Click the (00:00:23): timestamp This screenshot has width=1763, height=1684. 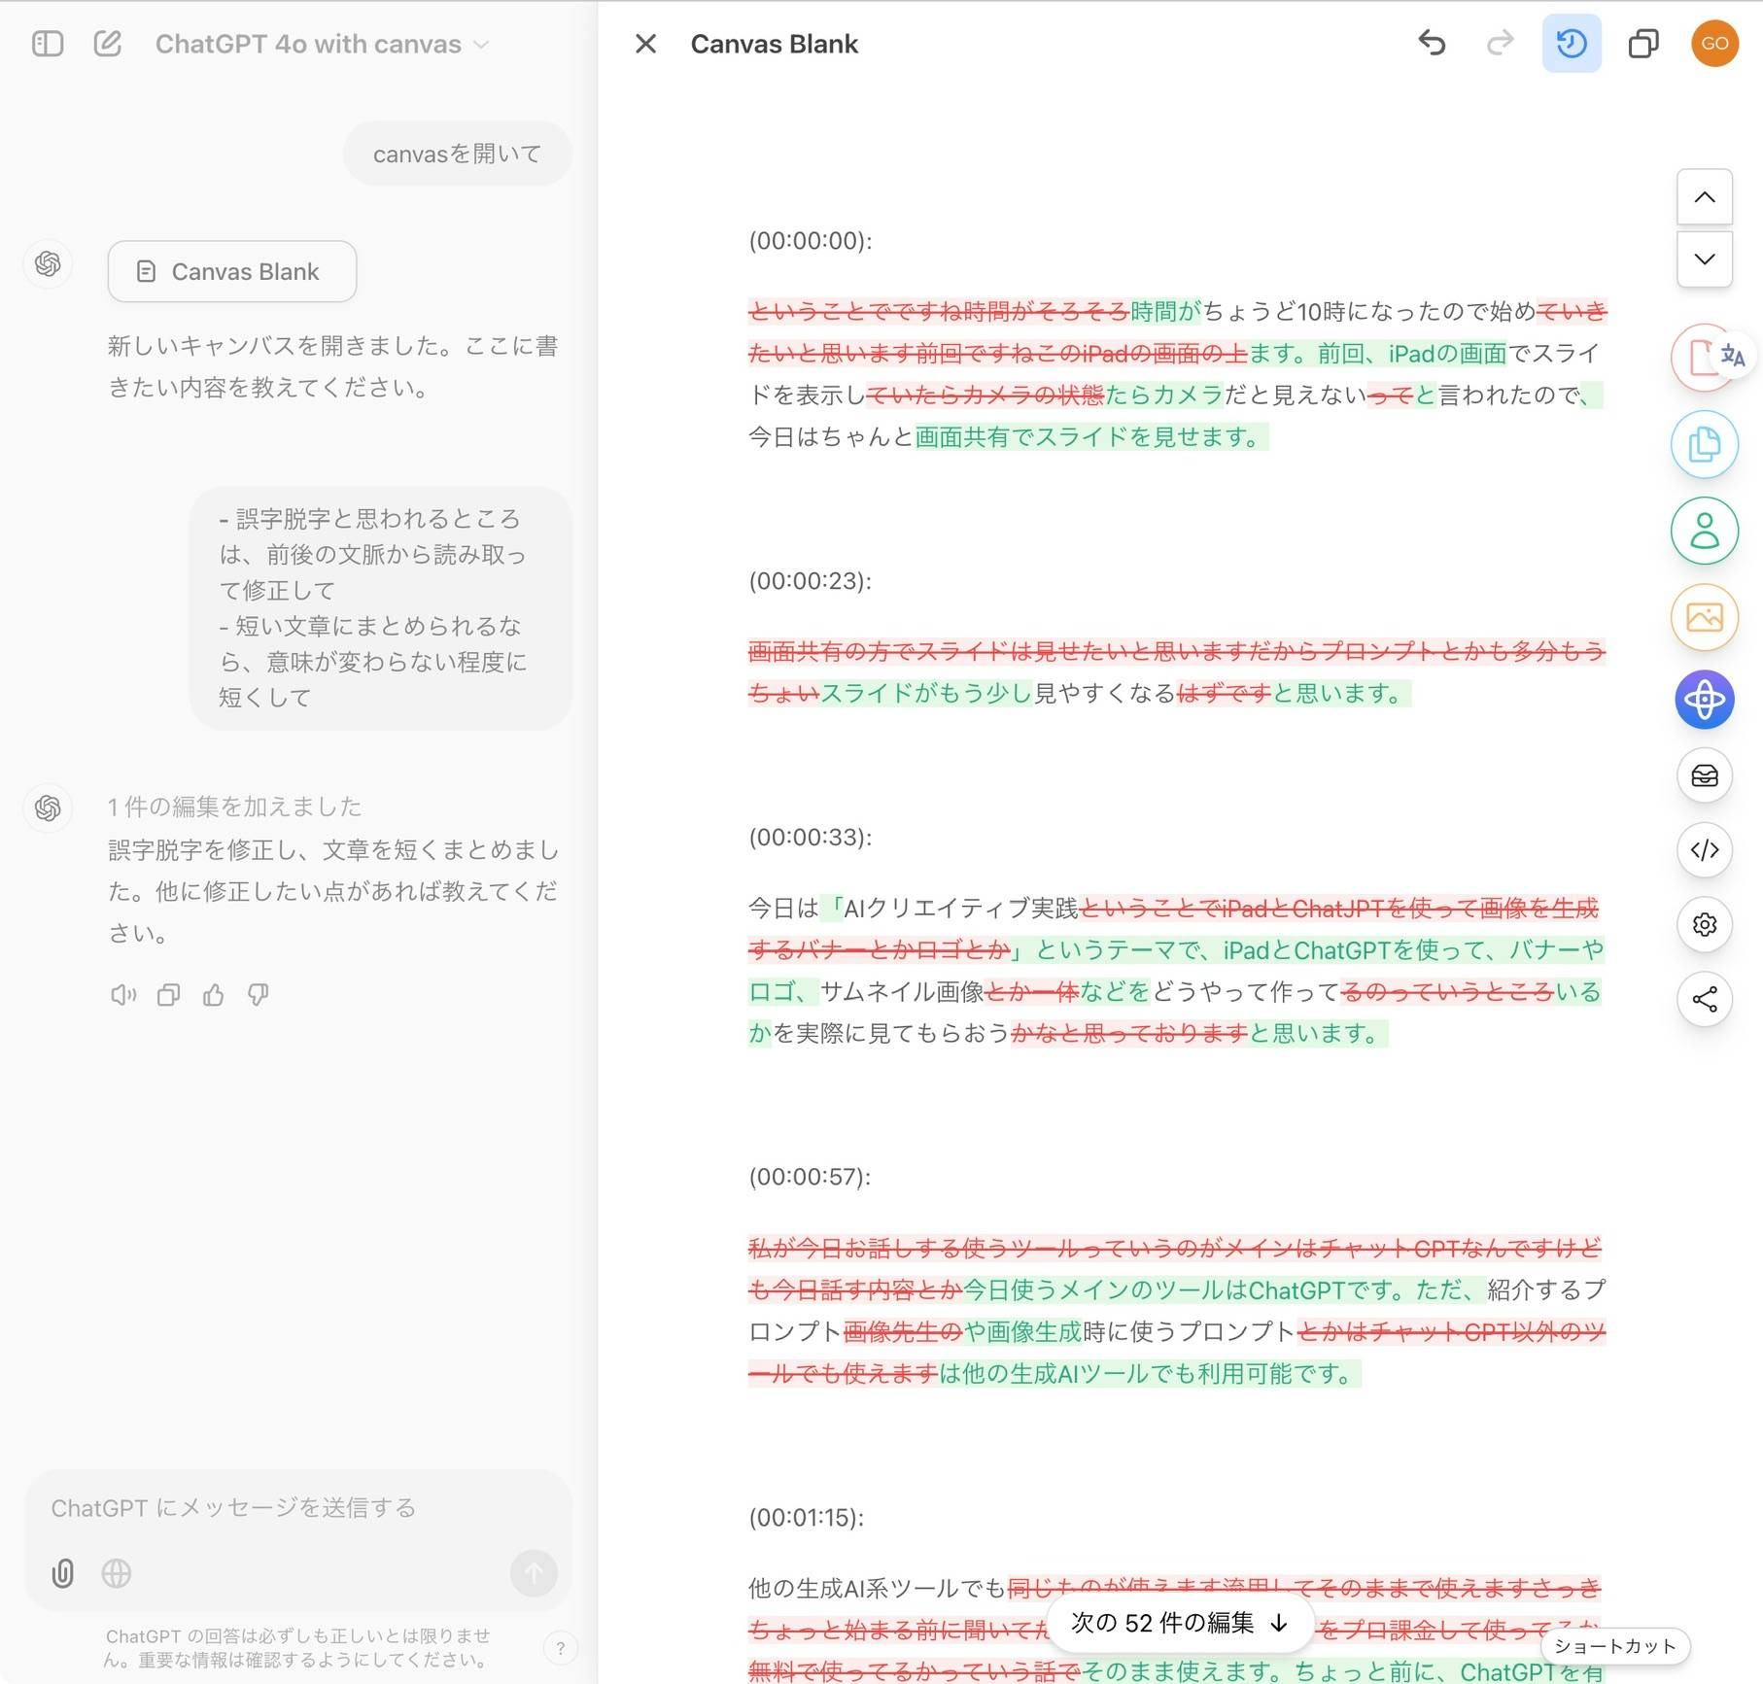[x=810, y=581]
